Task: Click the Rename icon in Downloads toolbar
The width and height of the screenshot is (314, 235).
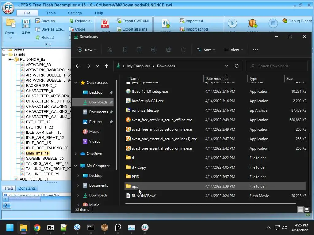Action: [x=154, y=50]
